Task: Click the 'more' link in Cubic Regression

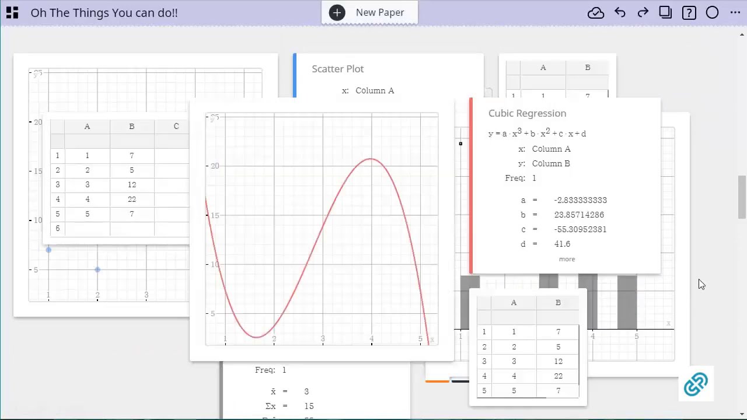Action: pyautogui.click(x=567, y=259)
